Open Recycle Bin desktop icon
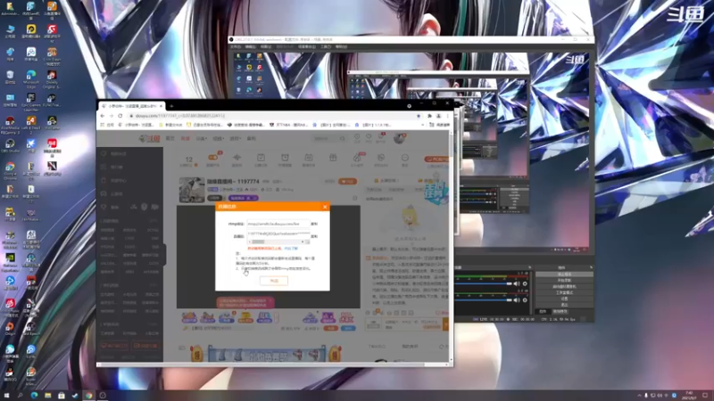The width and height of the screenshot is (714, 401). (x=10, y=77)
